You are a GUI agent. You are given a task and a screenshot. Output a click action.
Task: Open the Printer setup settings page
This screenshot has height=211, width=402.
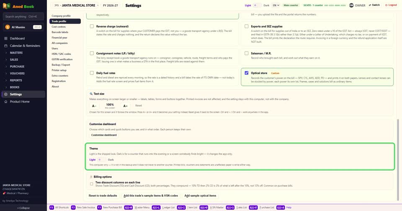point(65,70)
